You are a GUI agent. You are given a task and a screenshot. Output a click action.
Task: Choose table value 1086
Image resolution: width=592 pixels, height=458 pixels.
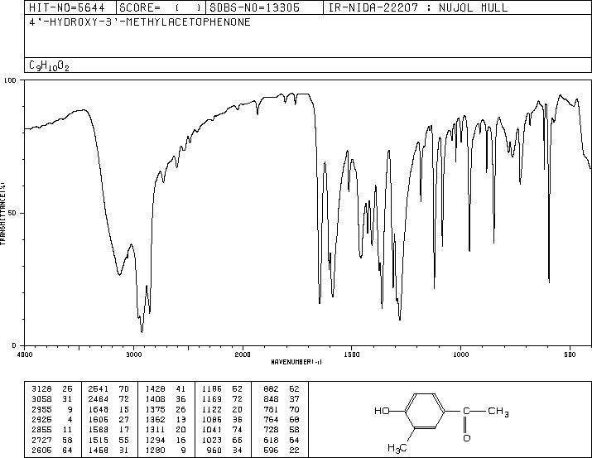(x=212, y=419)
